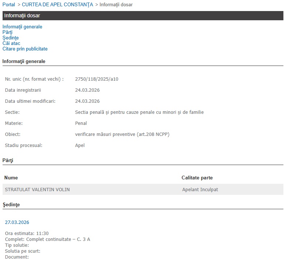This screenshot has height=263, width=286.
Task: Click the Nume column header
Action: coord(11,178)
